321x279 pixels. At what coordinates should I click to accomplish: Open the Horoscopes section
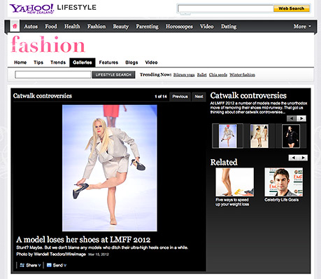pyautogui.click(x=179, y=27)
